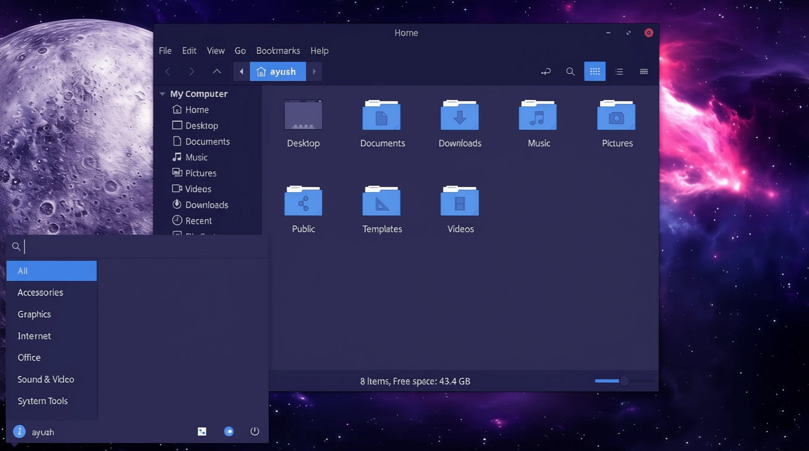
Task: Click the right path arrow after ayush
Action: click(315, 72)
